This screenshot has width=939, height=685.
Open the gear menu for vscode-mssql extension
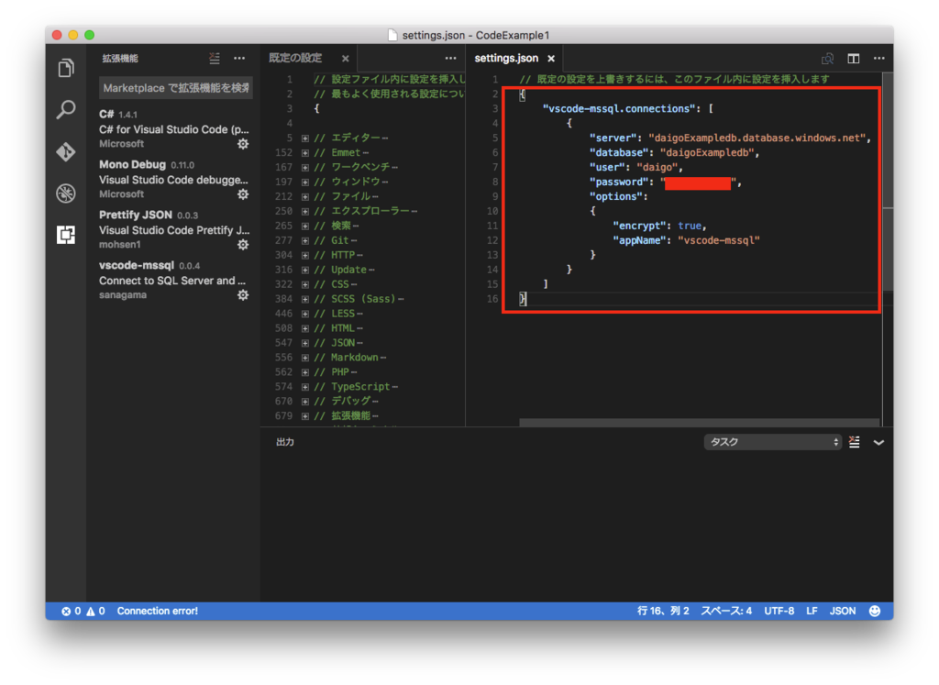point(242,294)
